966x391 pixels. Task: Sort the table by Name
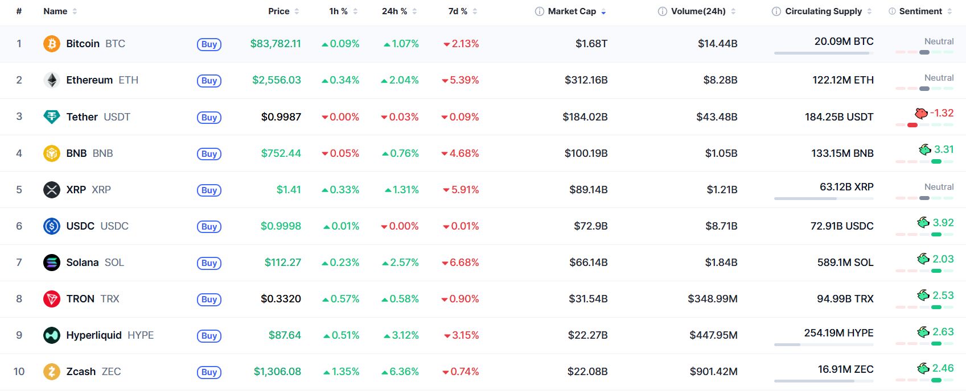(60, 11)
